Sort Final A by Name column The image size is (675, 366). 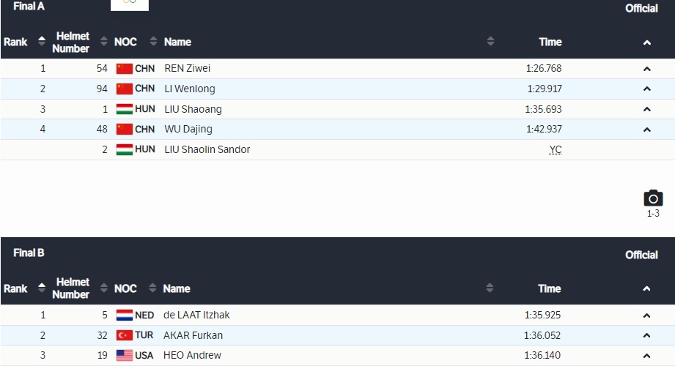pyautogui.click(x=490, y=42)
